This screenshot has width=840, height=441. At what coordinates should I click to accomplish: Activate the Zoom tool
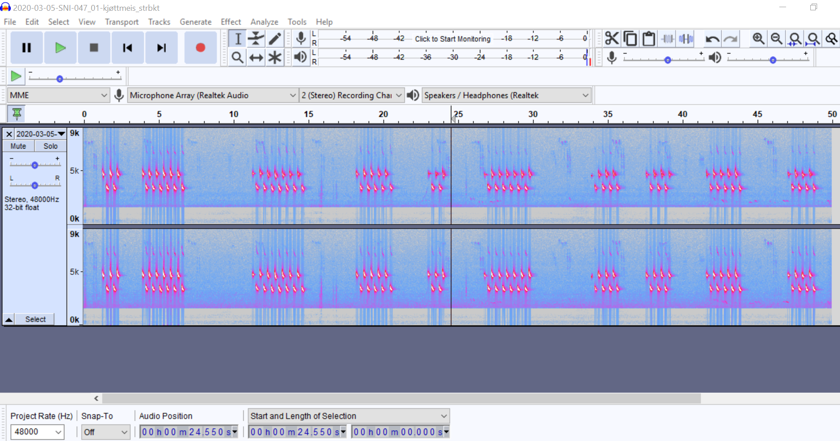[237, 57]
